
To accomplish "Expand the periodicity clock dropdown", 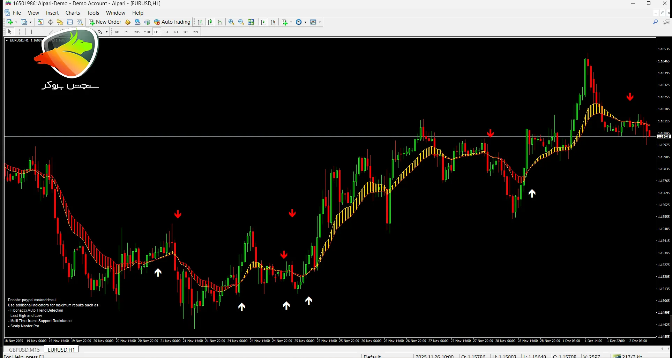I will [x=305, y=22].
